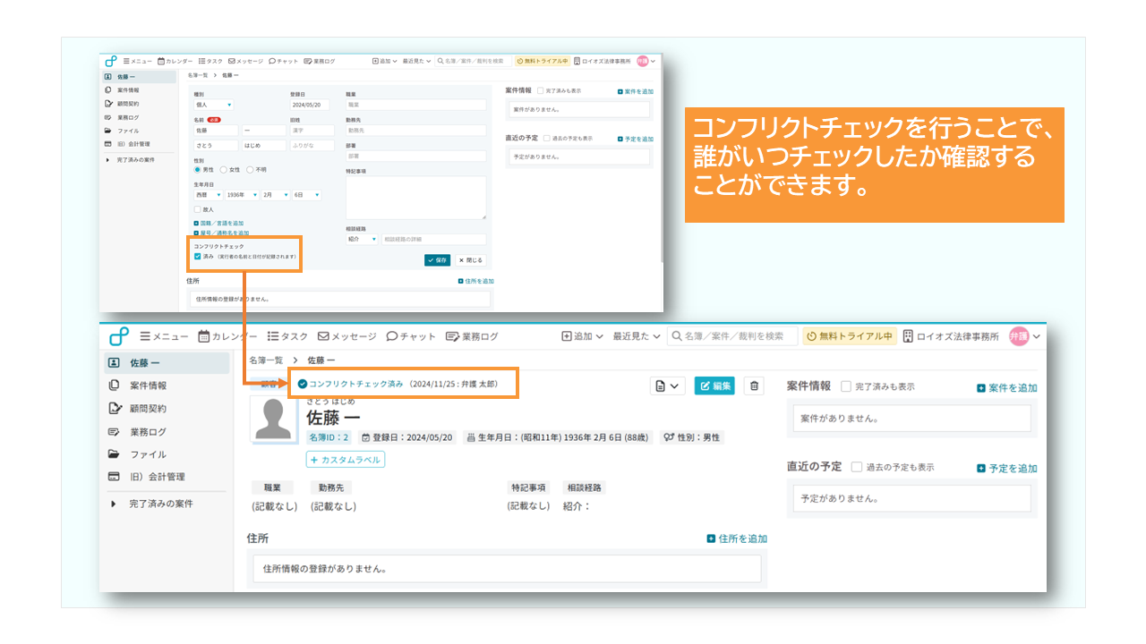Click the 特記事項 text area
The image size is (1146, 644).
coord(415,198)
